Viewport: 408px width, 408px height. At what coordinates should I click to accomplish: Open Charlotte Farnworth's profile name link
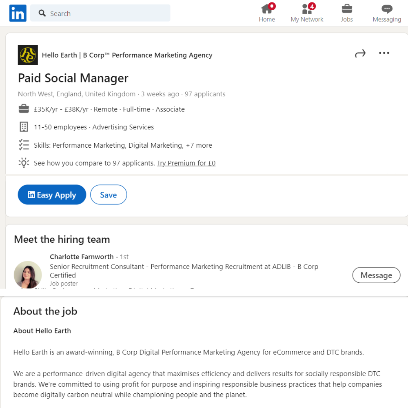(x=82, y=257)
